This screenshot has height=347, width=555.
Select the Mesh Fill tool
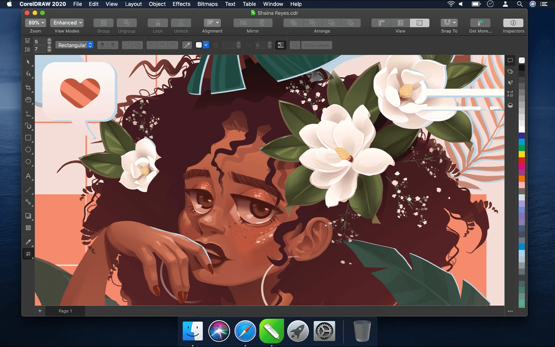(28, 254)
